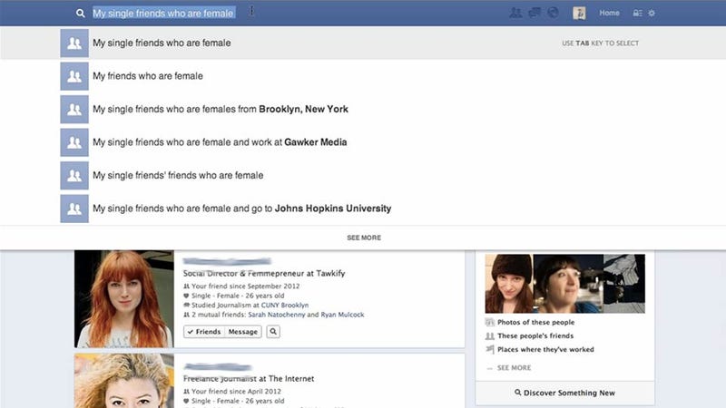Click 'Your friend since April 2012' text

pos(236,392)
